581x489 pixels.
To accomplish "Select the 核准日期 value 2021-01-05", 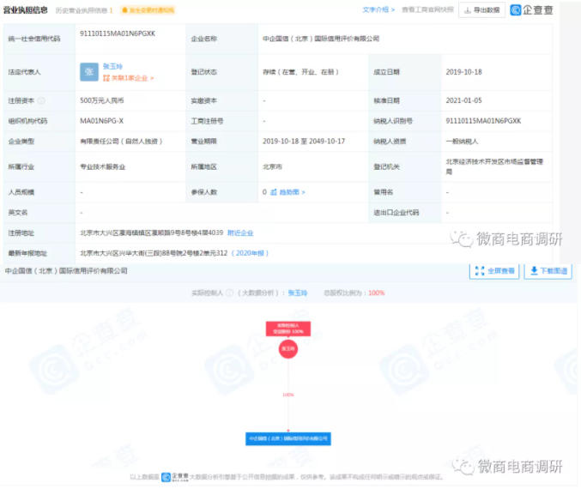I will point(464,100).
